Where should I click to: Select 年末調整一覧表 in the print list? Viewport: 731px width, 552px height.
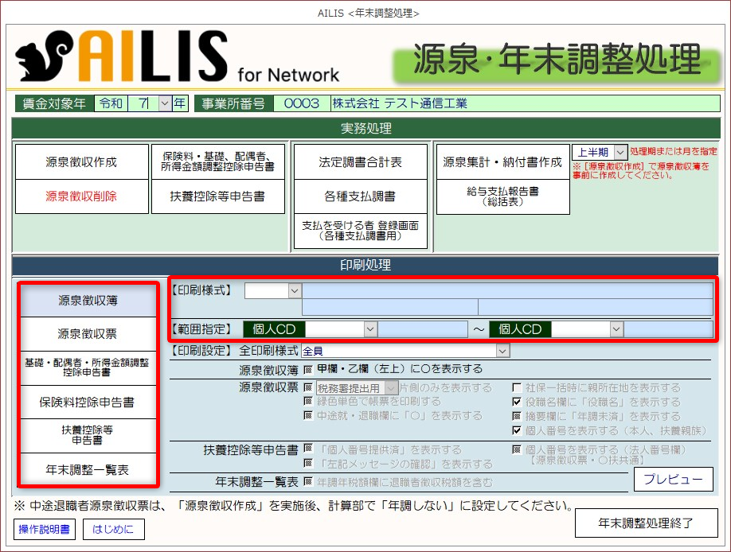tap(88, 470)
